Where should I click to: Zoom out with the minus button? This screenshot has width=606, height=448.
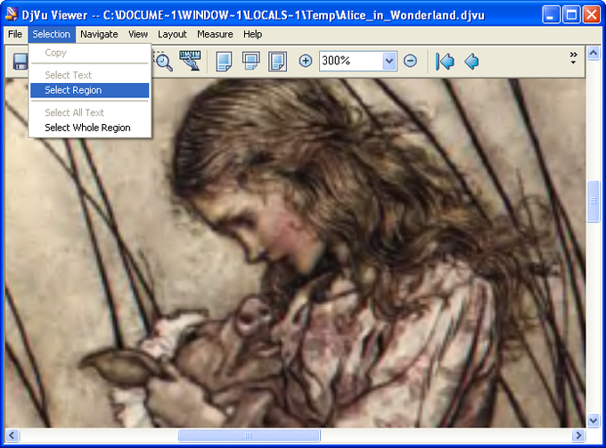(410, 61)
